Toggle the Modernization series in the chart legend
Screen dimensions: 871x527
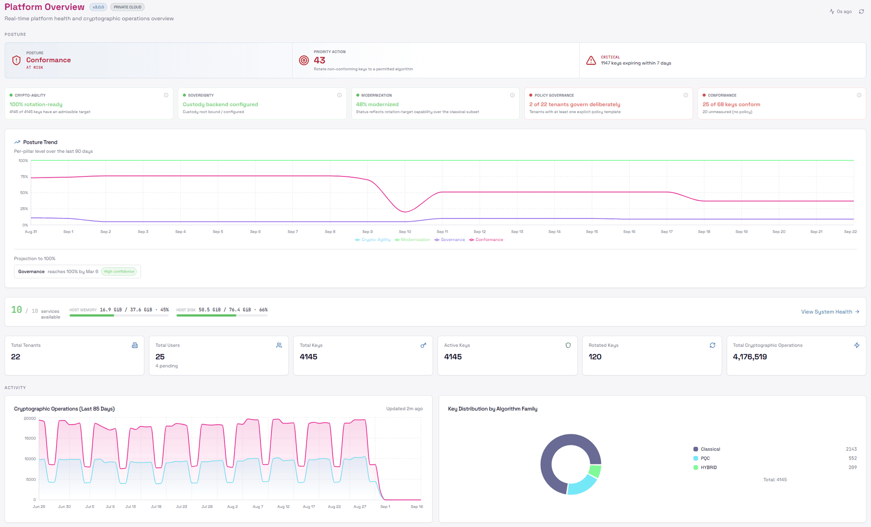pos(412,240)
